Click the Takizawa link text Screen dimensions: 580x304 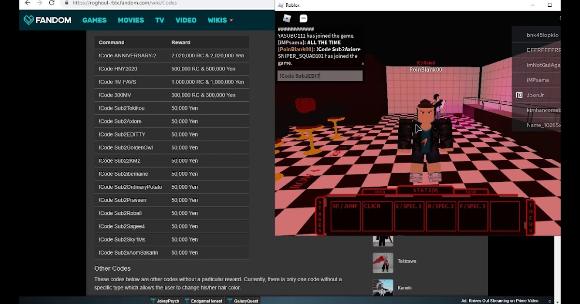pos(406,261)
